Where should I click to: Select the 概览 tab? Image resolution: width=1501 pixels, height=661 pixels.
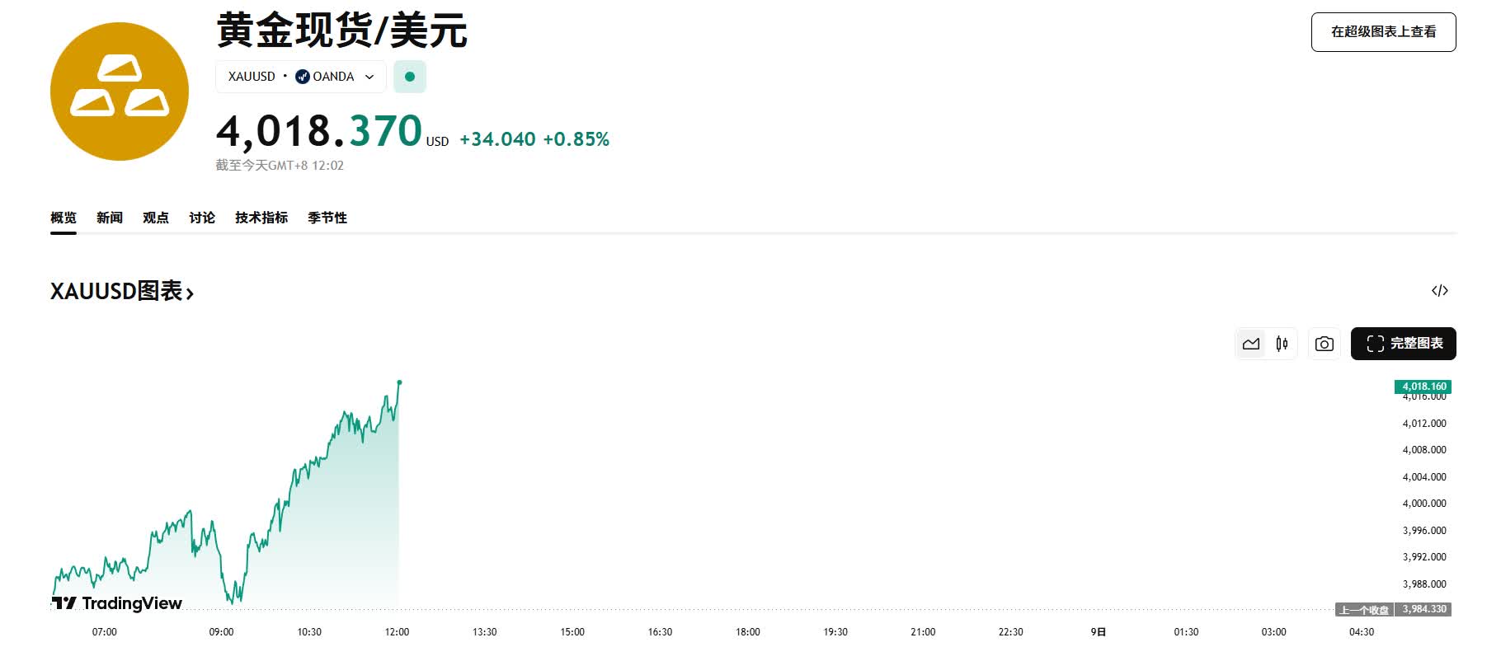64,218
